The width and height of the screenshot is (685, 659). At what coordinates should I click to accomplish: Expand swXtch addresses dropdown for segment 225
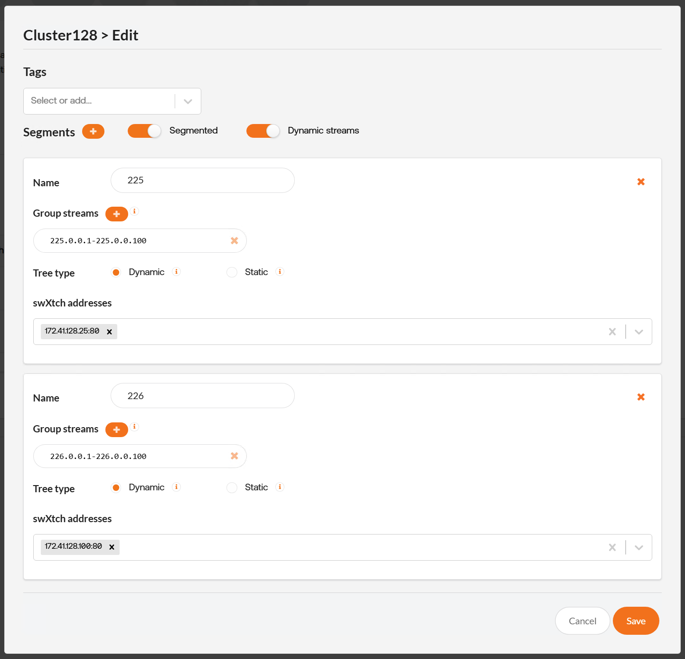(639, 332)
